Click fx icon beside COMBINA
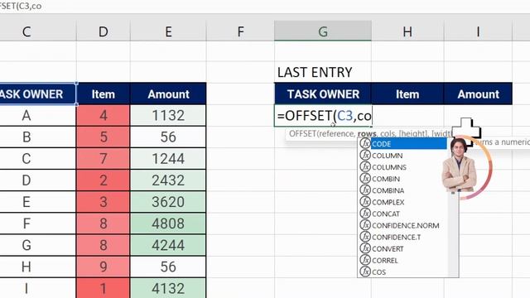530x298 pixels. (365, 190)
